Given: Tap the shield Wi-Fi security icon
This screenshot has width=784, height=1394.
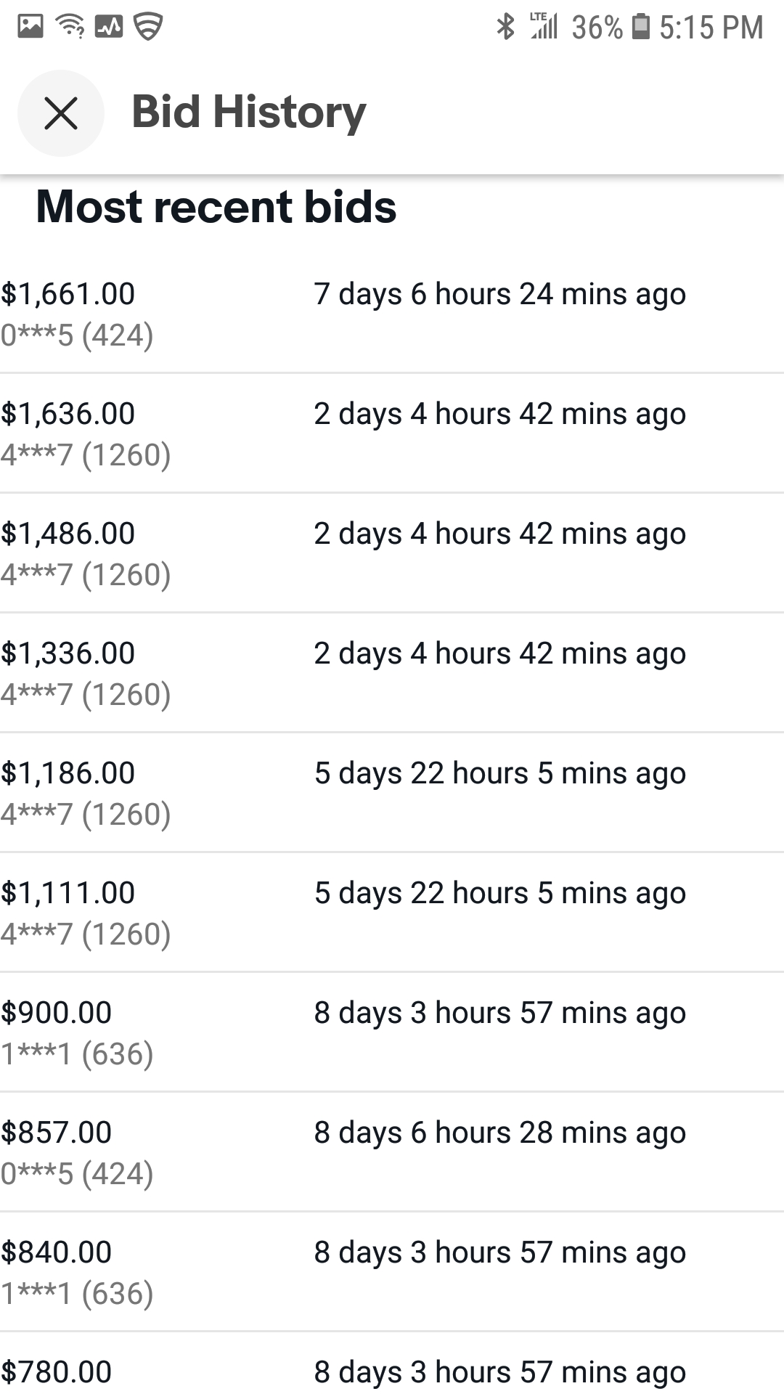Looking at the screenshot, I should [148, 27].
